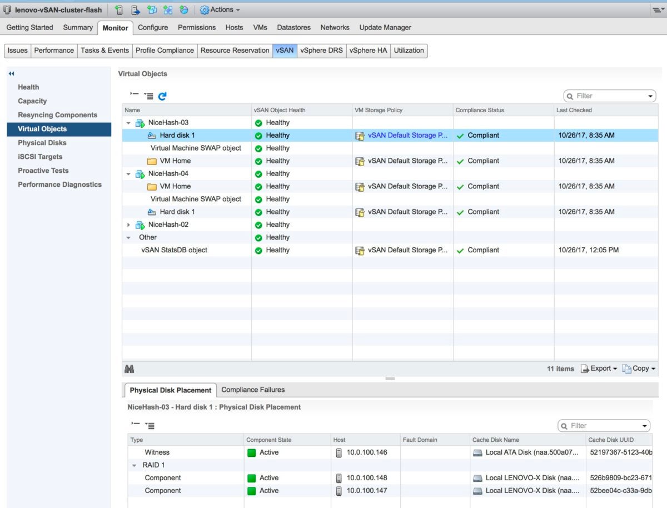Click the disk icon for Local ATA Disk
Screen dimensions: 667x508
coord(477,452)
